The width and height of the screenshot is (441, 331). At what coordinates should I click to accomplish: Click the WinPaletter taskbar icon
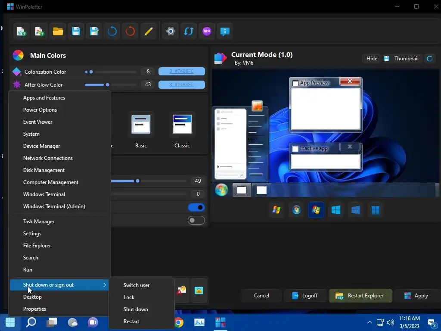tap(220, 322)
